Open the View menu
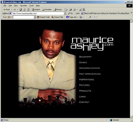 (16, 6)
